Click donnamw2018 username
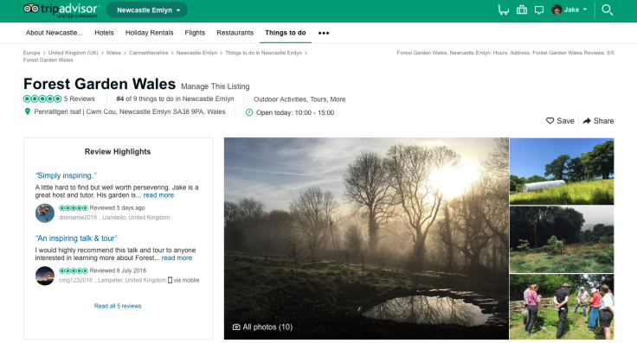 click(x=78, y=218)
